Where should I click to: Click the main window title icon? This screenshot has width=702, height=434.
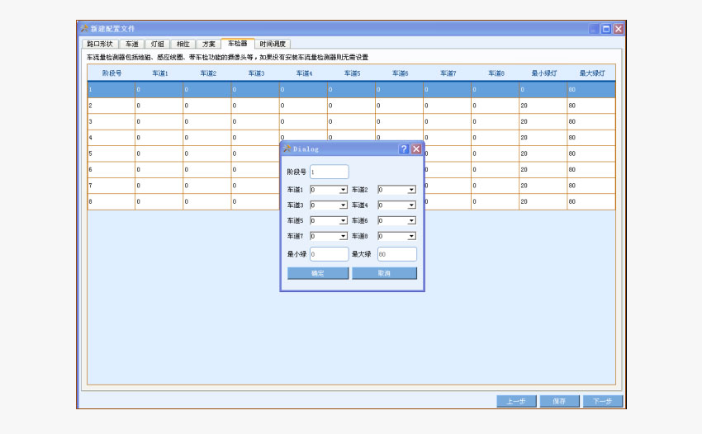(84, 29)
